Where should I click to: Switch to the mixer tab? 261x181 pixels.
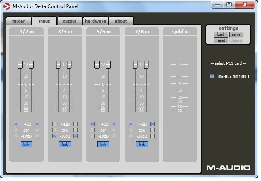click(x=18, y=21)
